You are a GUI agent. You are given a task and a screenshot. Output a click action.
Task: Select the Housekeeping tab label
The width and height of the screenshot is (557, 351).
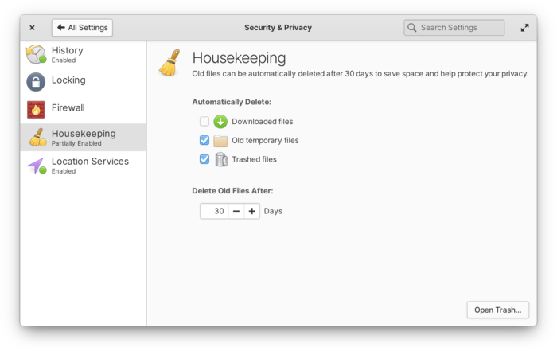click(84, 134)
